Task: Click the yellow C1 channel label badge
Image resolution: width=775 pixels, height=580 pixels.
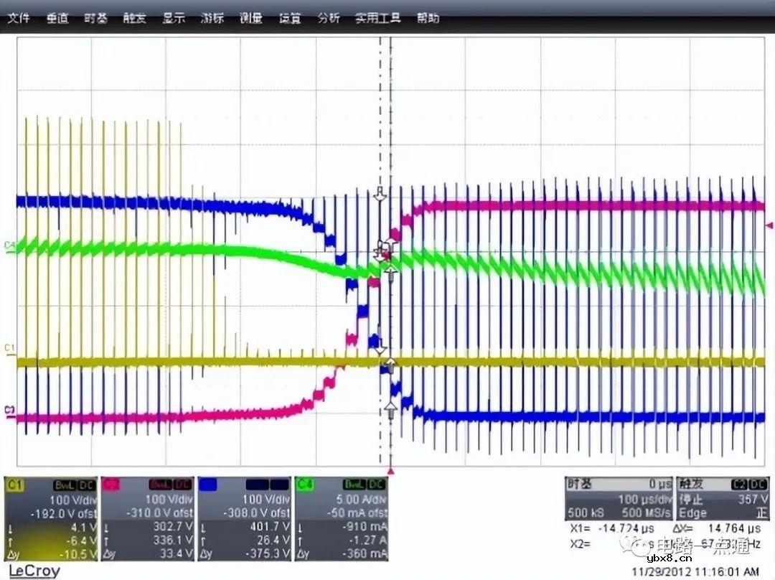Action: pyautogui.click(x=15, y=486)
